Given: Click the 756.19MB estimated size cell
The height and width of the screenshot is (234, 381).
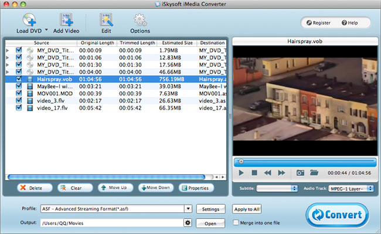Looking at the screenshot, I should tap(172, 79).
